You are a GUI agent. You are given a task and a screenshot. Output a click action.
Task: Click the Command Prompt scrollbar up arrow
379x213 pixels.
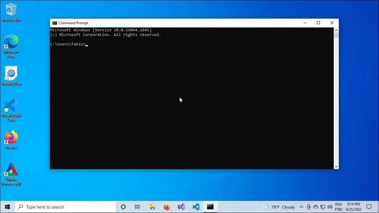click(336, 30)
